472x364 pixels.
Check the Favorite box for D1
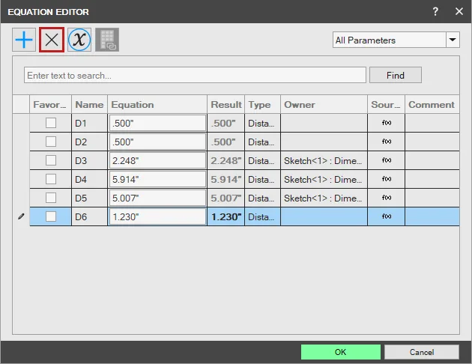click(51, 123)
